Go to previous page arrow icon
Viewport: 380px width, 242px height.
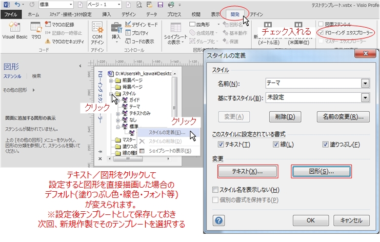[80, 5]
